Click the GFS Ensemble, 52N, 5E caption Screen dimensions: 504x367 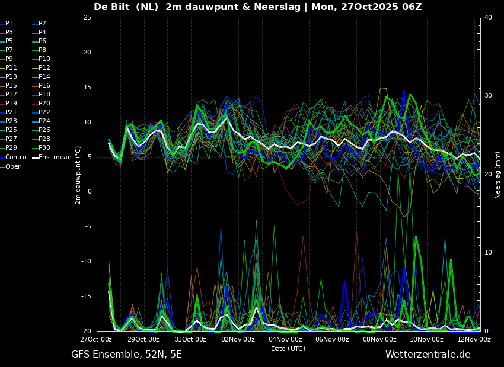[x=126, y=355]
